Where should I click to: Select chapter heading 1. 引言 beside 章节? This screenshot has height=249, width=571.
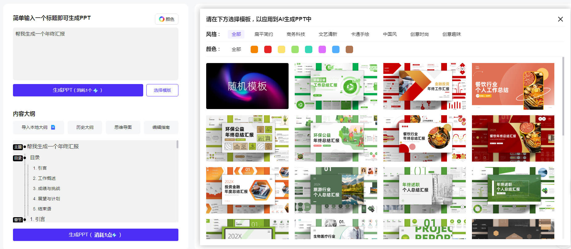[x=37, y=219]
